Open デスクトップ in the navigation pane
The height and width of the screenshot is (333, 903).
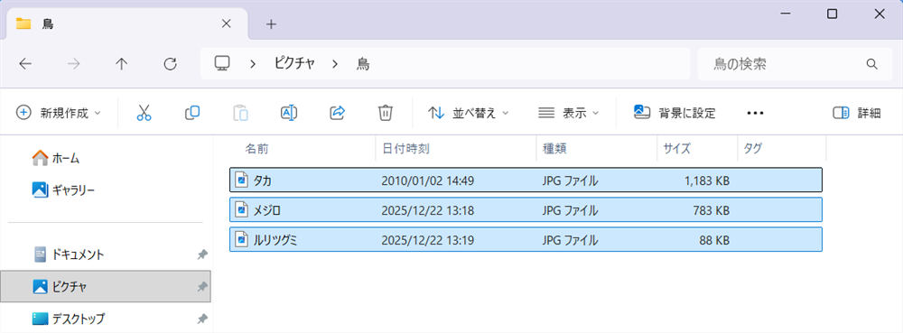pyautogui.click(x=70, y=318)
